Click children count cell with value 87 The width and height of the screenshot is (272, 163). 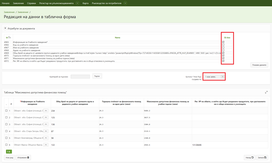[75, 131]
